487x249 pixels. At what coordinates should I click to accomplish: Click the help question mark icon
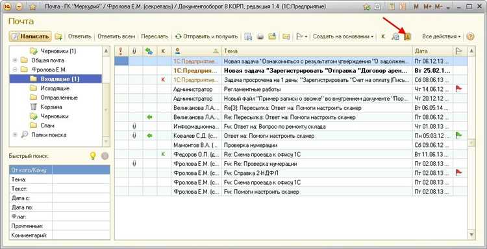pos(470,36)
